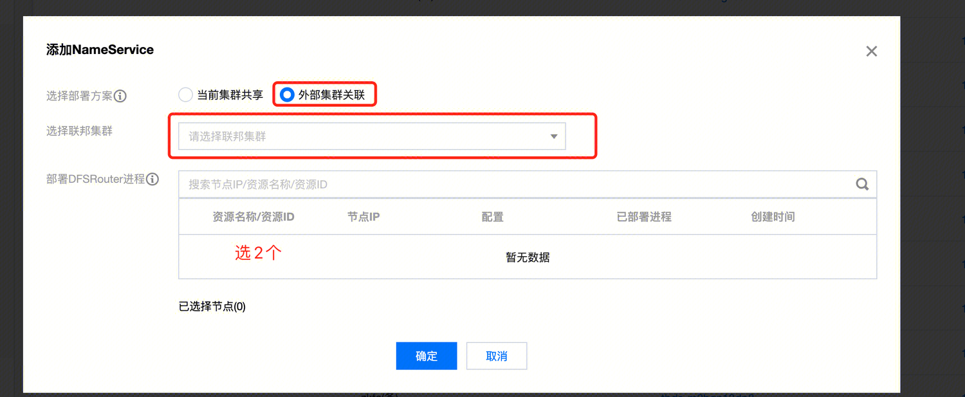This screenshot has height=397, width=965.
Task: Click the 已选择节点(0) label
Action: coord(212,307)
